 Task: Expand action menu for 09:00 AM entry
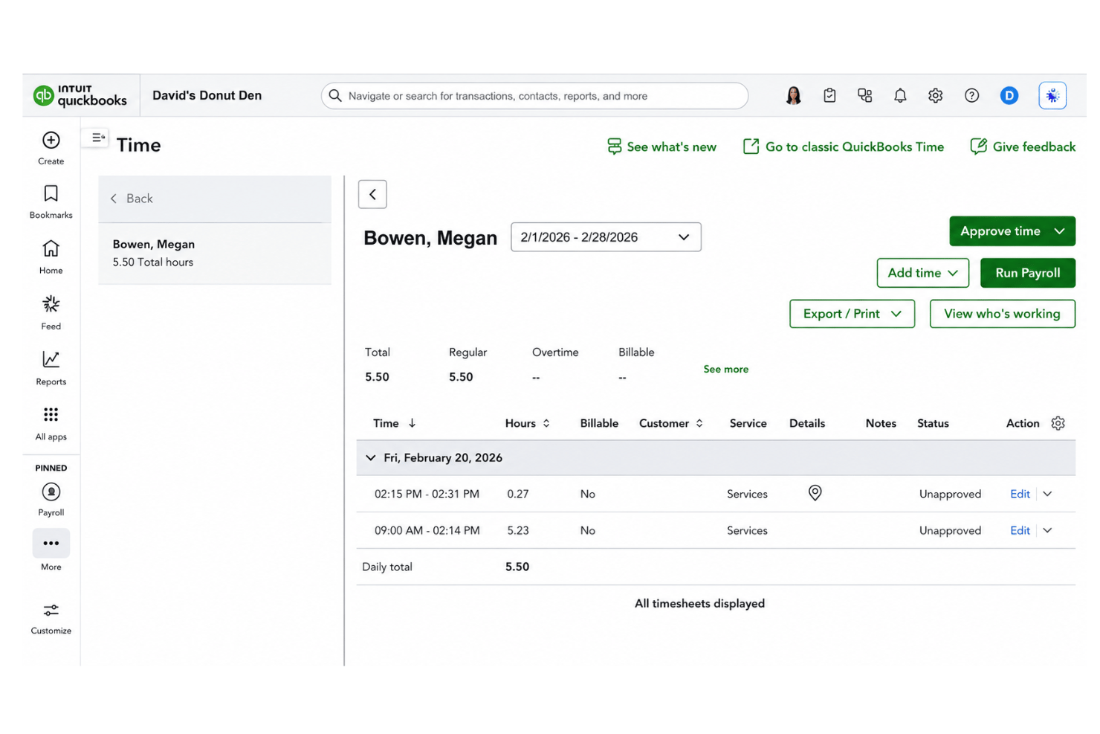pyautogui.click(x=1048, y=530)
